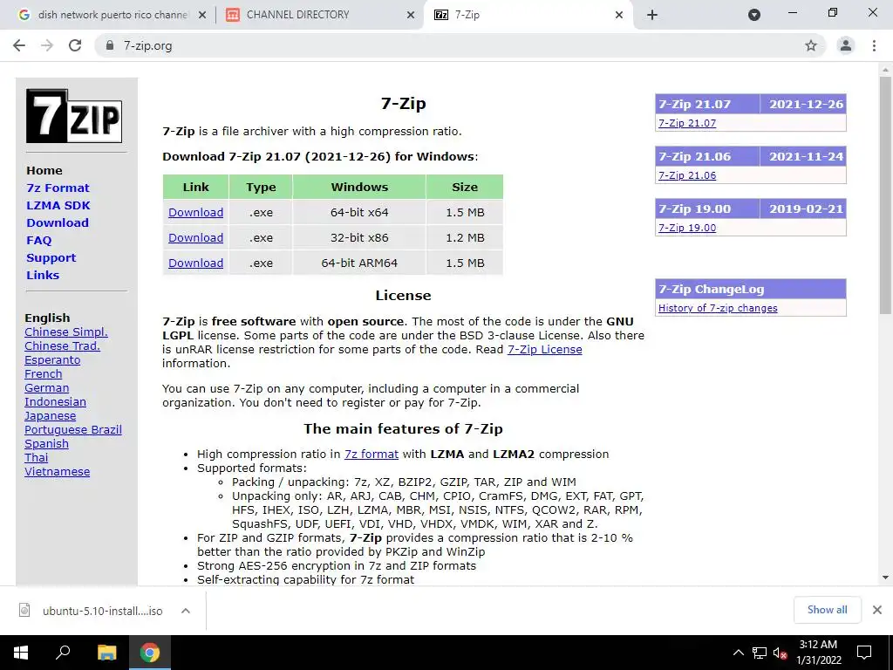893x670 pixels.
Task: Open Windows taskbar search
Action: coord(63,653)
